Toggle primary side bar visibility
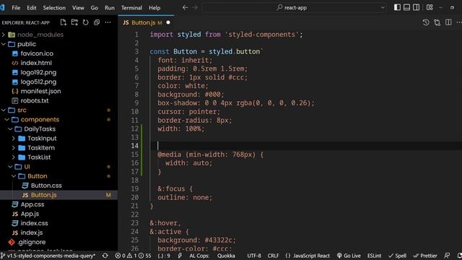462x260 pixels. 397,8
